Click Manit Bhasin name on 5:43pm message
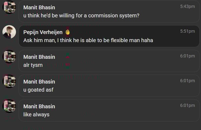The height and width of the screenshot is (130, 201). click(x=39, y=7)
